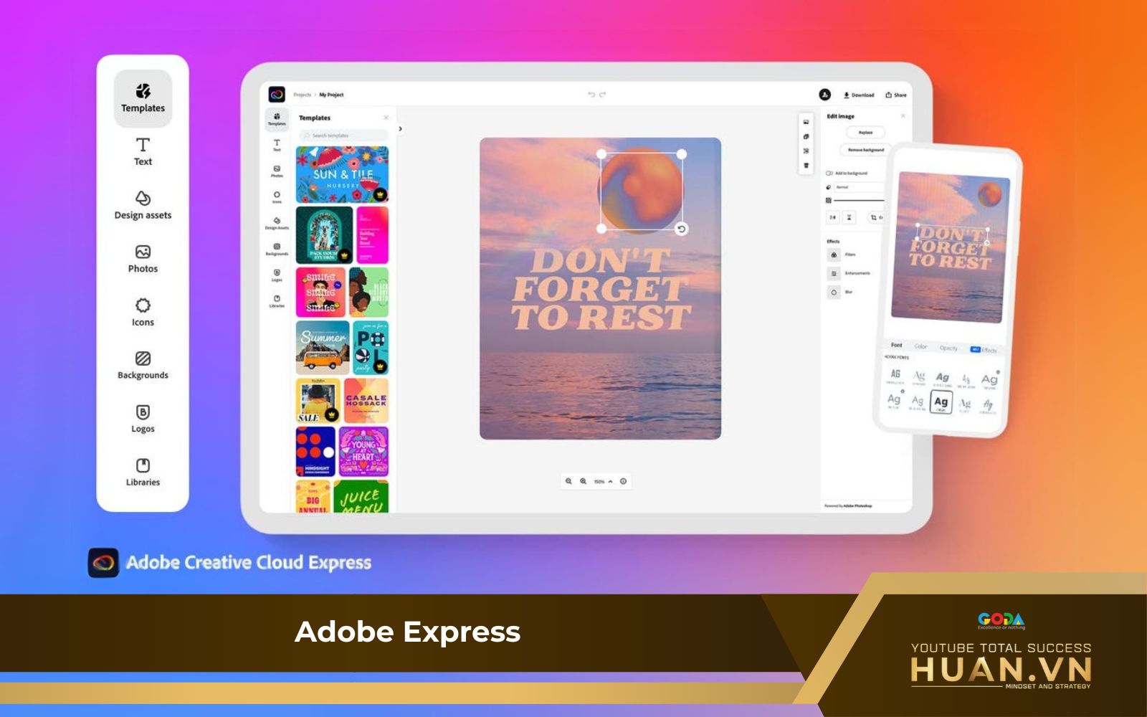Click the Remove background button

click(x=866, y=151)
